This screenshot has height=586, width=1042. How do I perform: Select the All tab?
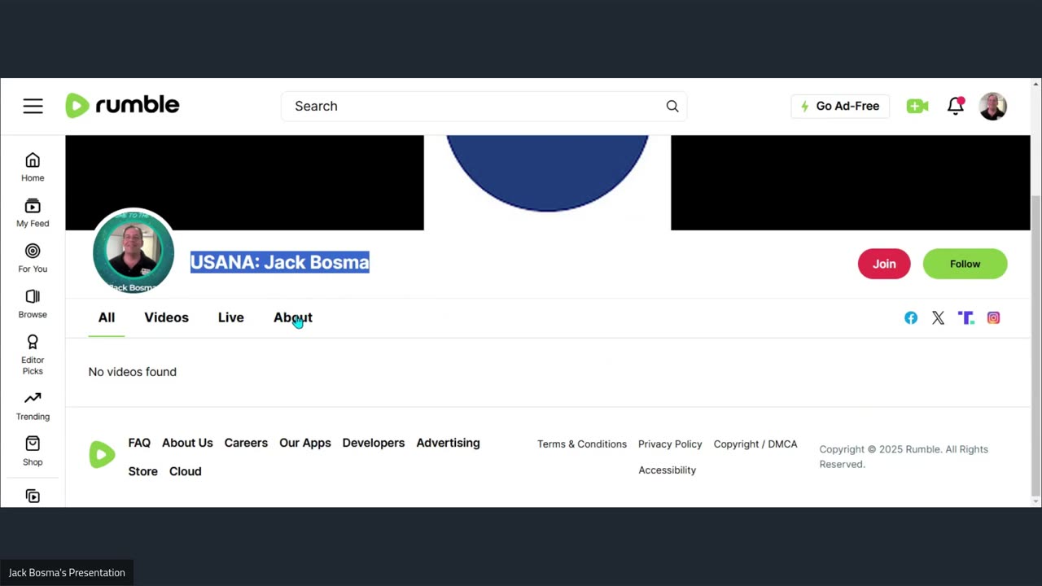[x=107, y=317]
